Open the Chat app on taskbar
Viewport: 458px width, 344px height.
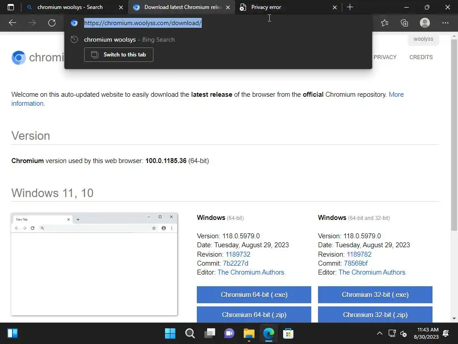pos(229,333)
